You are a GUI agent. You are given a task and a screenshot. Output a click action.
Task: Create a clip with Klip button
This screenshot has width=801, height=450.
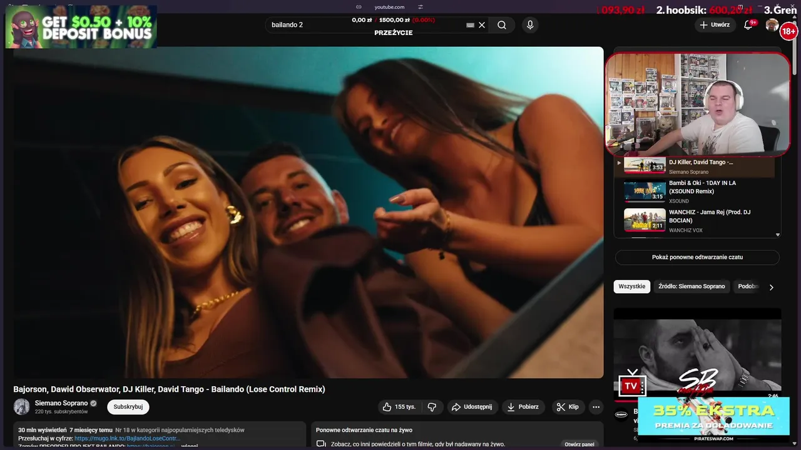tap(568, 407)
